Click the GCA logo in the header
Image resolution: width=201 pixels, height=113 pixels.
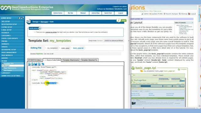[x=6, y=8]
